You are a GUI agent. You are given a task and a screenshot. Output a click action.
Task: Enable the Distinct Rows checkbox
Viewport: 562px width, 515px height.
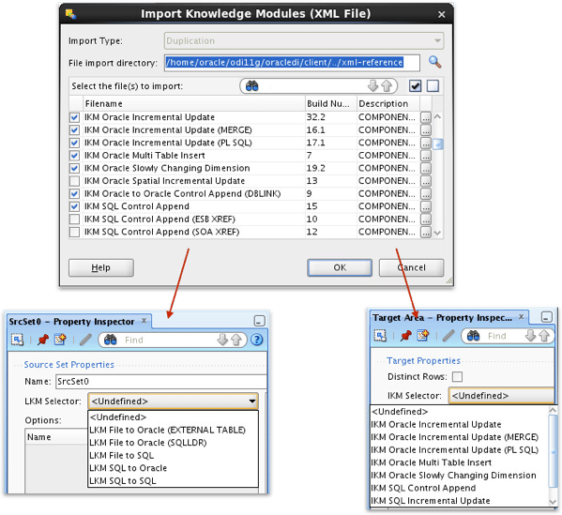pyautogui.click(x=457, y=377)
